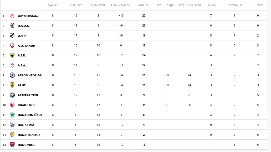This screenshot has height=152, width=271.
Task: Click the Α.Ε.Λ. team crest
Action: click(12, 65)
